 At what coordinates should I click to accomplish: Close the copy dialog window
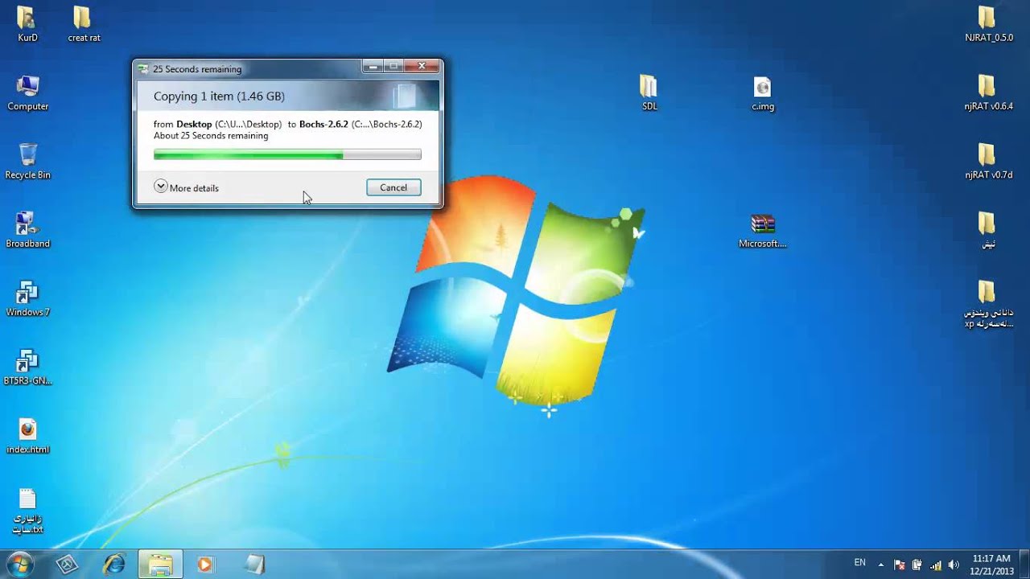[421, 67]
